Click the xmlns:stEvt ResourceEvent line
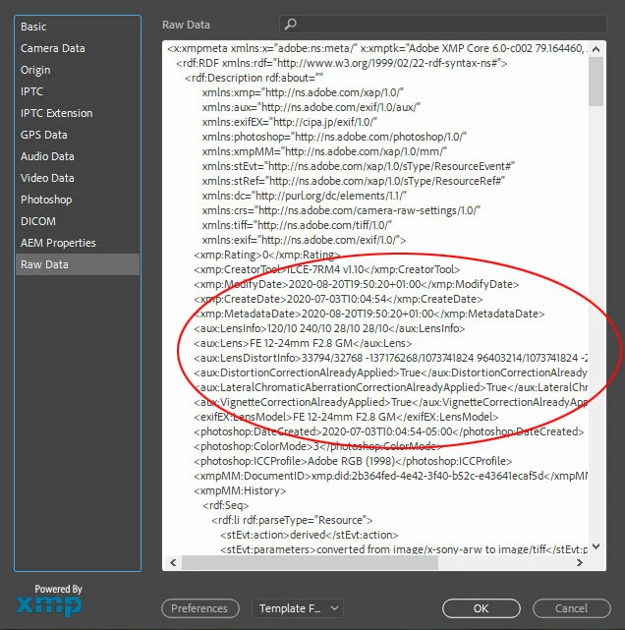The height and width of the screenshot is (630, 625). [x=359, y=166]
